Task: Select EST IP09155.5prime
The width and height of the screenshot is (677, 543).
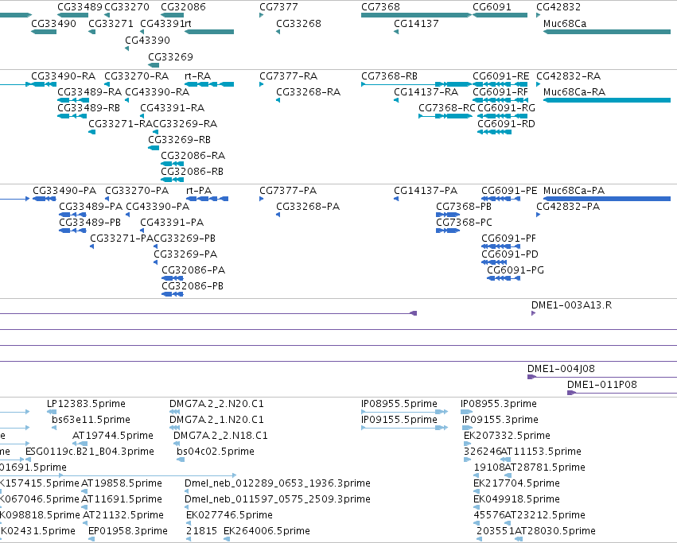Action: click(399, 420)
